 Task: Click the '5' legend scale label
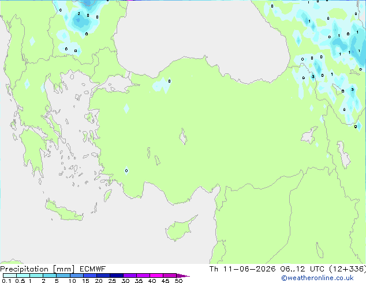coord(57,281)
